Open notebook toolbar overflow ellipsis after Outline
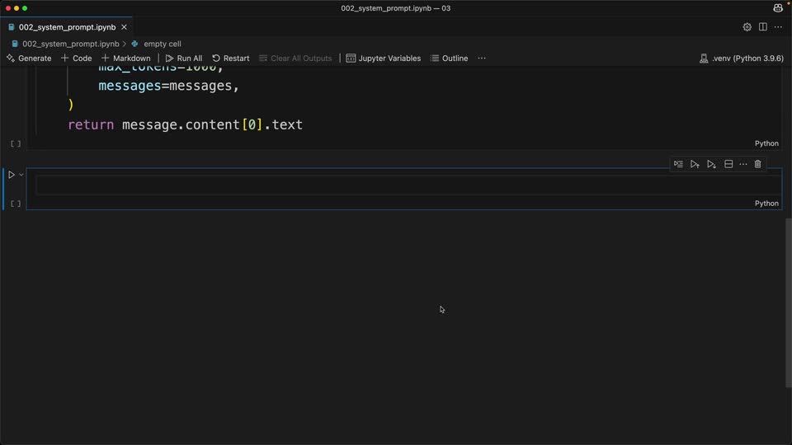This screenshot has height=445, width=792. point(482,58)
